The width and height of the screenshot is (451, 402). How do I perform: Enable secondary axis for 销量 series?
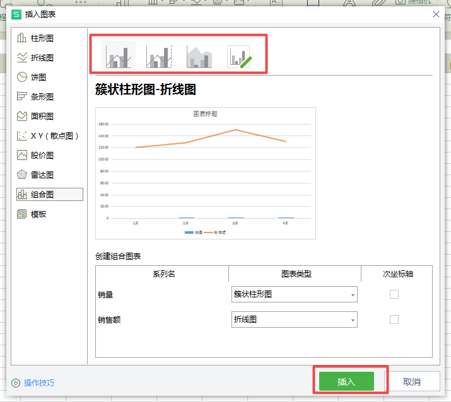point(394,294)
